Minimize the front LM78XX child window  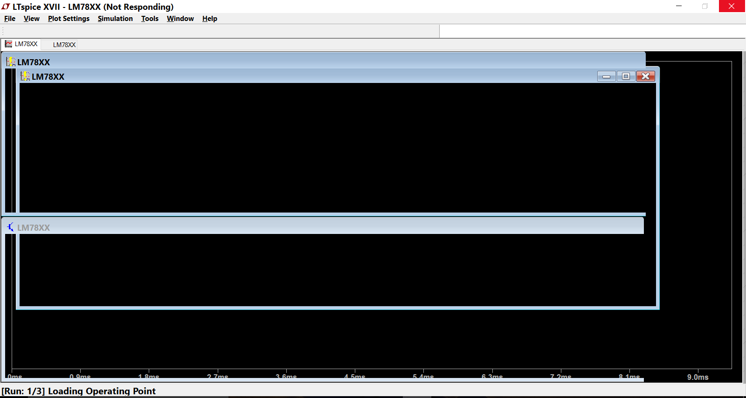tap(607, 76)
